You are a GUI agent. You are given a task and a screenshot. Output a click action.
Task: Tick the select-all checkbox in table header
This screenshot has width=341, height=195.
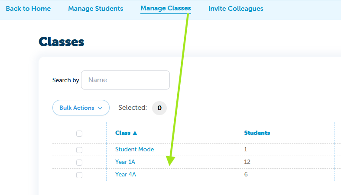click(79, 134)
